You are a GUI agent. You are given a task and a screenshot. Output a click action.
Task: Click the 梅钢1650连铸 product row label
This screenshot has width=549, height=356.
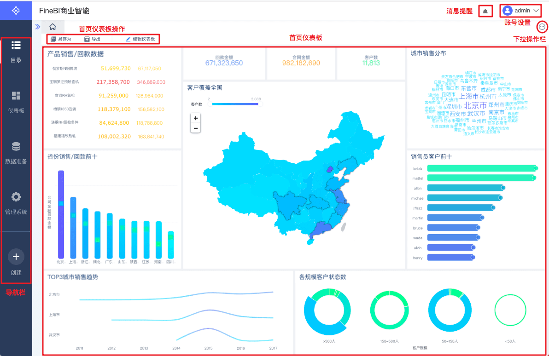coord(65,109)
